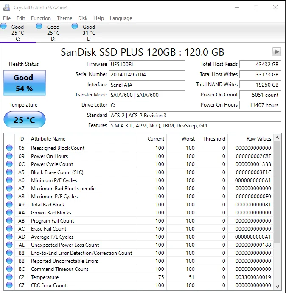Screen dimensions: 286x293
Task: Select the E: drive status orb
Action: coord(75,26)
